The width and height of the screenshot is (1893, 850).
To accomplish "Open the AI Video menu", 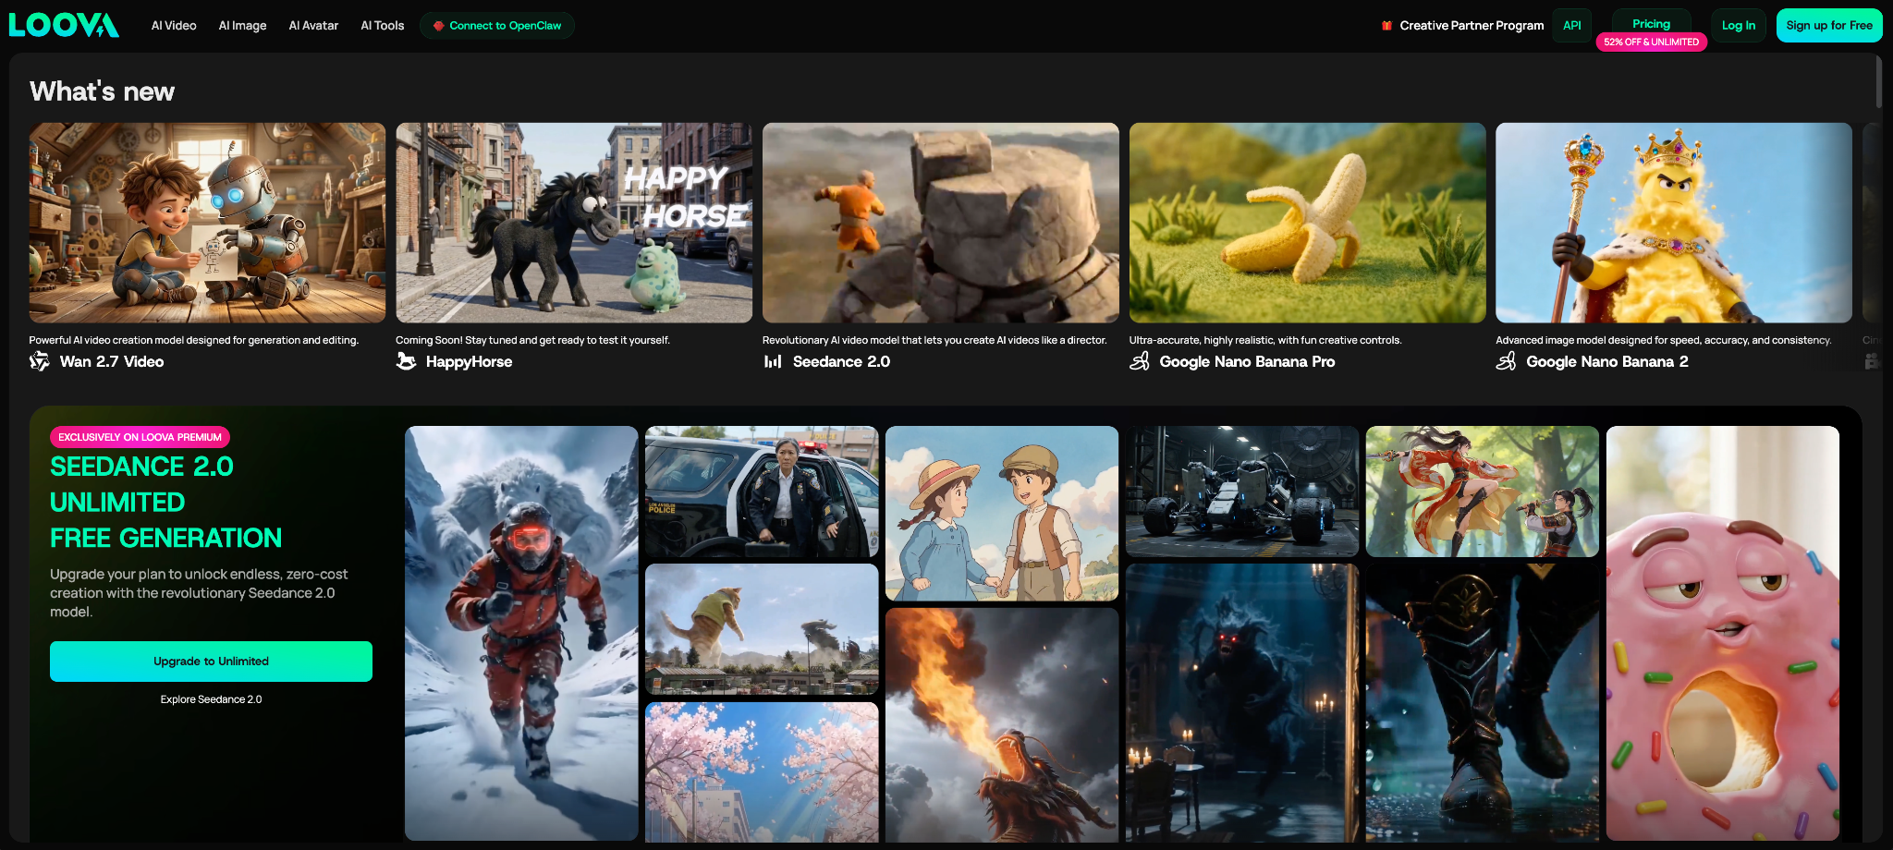I will tap(174, 26).
